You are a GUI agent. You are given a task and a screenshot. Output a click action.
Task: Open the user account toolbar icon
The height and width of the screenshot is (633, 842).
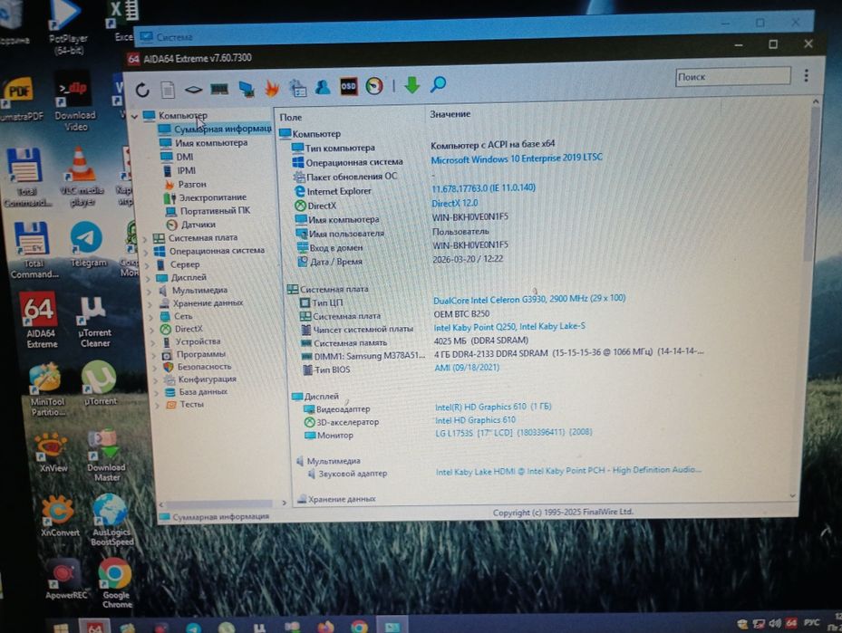pyautogui.click(x=323, y=87)
